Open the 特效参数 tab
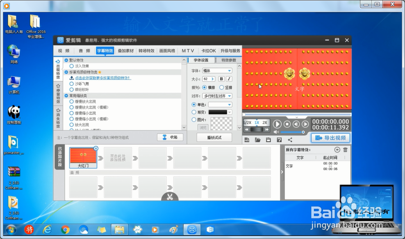Screen dimensions: 405x239 click(229, 60)
